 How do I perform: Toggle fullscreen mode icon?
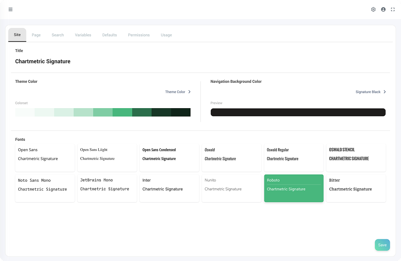point(393,10)
